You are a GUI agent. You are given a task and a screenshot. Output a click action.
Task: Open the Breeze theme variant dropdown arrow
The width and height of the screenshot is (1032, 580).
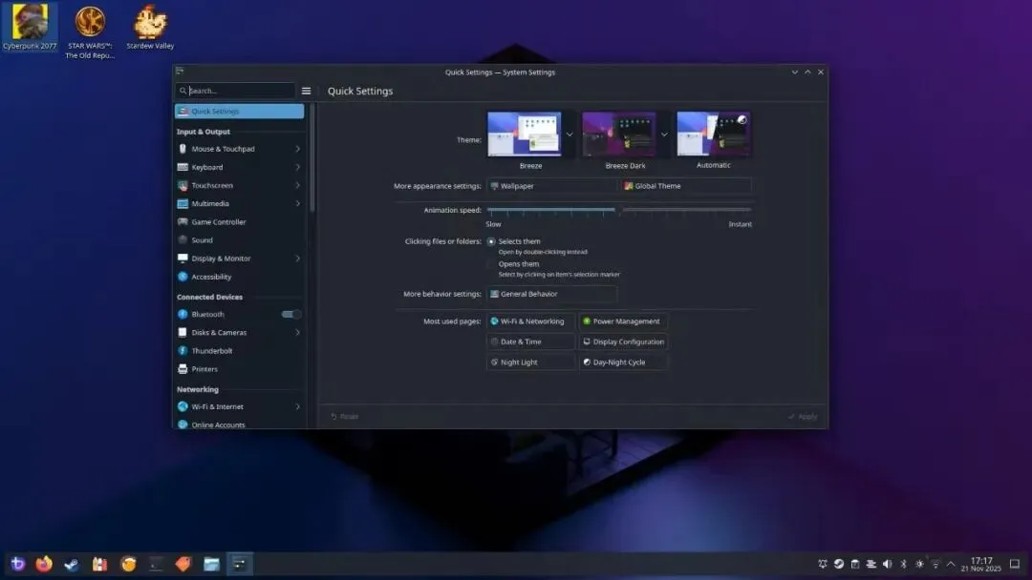click(570, 135)
